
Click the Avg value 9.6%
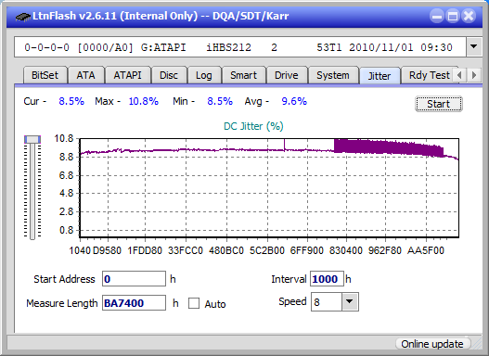click(x=294, y=101)
